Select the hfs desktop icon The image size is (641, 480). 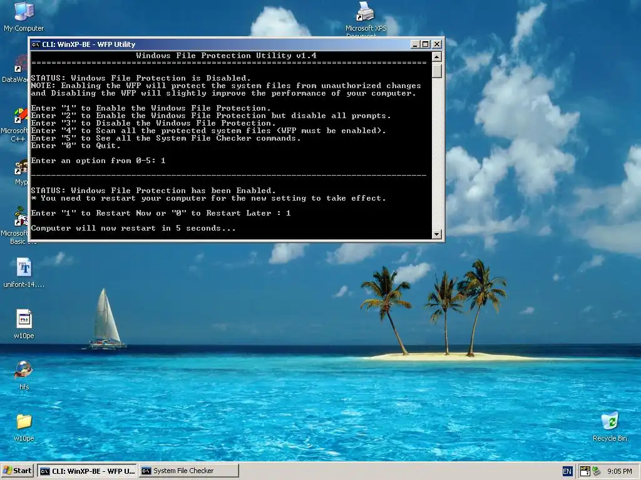(24, 375)
